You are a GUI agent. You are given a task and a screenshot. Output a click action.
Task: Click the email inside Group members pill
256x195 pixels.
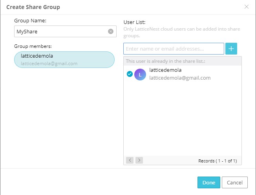tap(49, 64)
